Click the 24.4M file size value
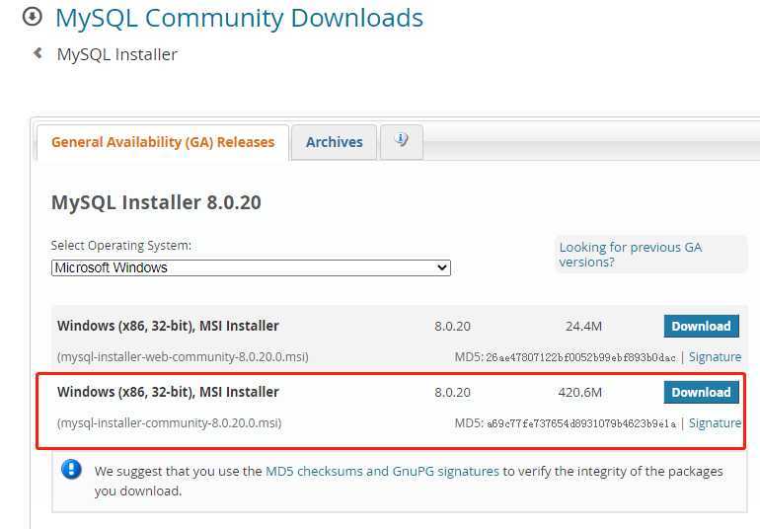 (x=583, y=326)
